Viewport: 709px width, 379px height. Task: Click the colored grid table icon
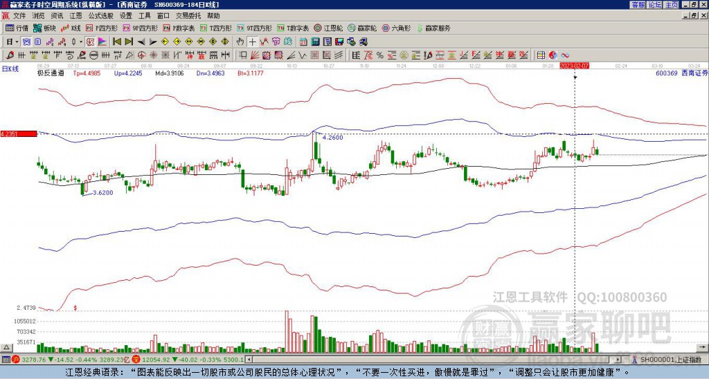click(541, 55)
